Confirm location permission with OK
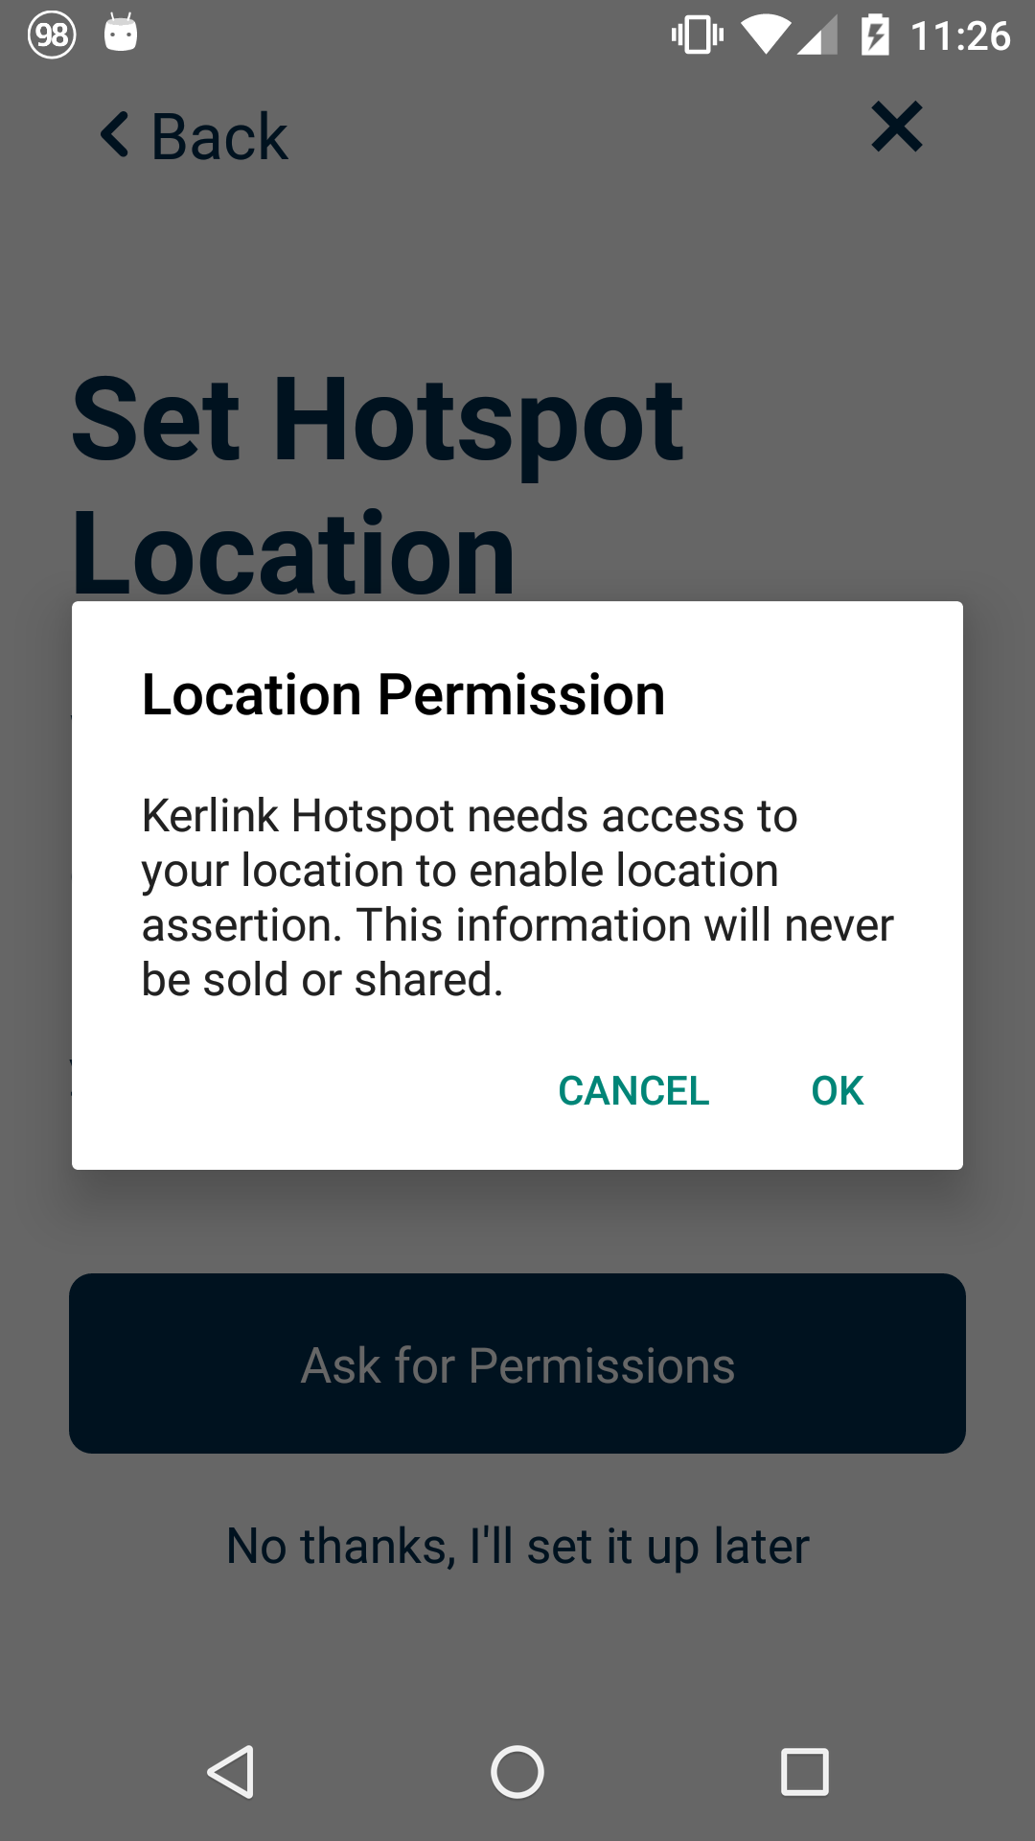 click(838, 1090)
